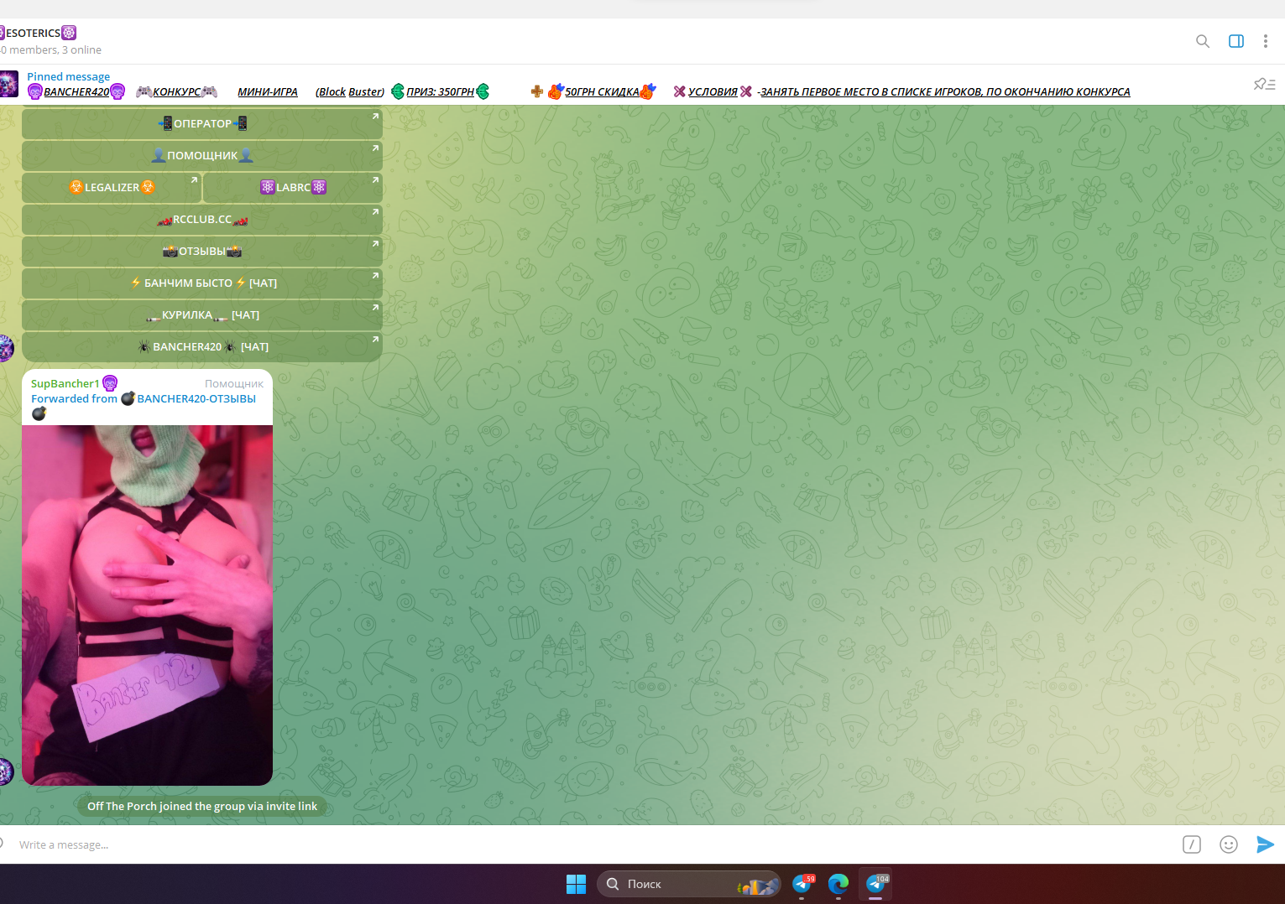Open the LABRC link button

point(293,187)
